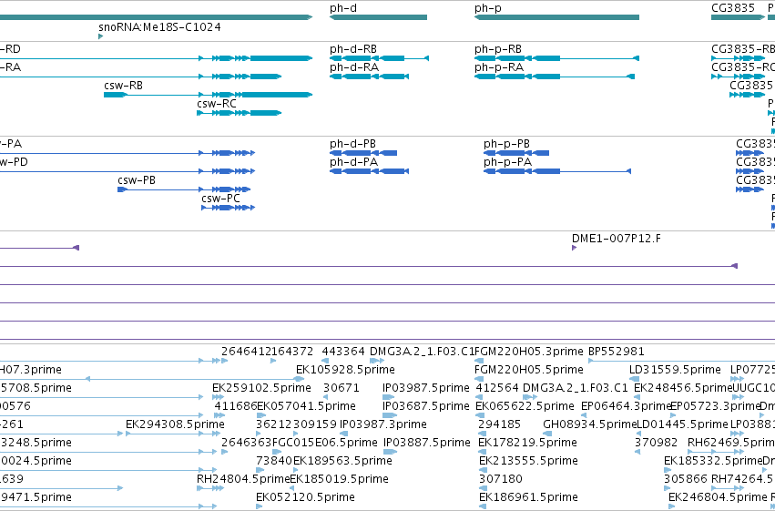This screenshot has width=775, height=511.
Task: Click the CG3835 gene label
Action: pos(733,8)
